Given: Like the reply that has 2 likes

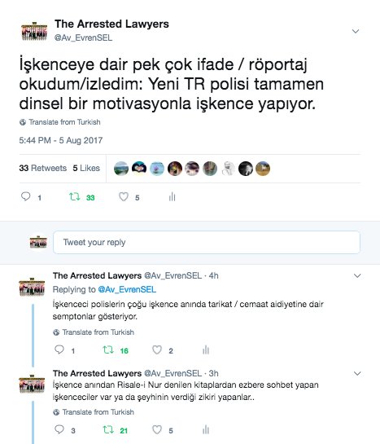Looking at the screenshot, I should (x=157, y=350).
